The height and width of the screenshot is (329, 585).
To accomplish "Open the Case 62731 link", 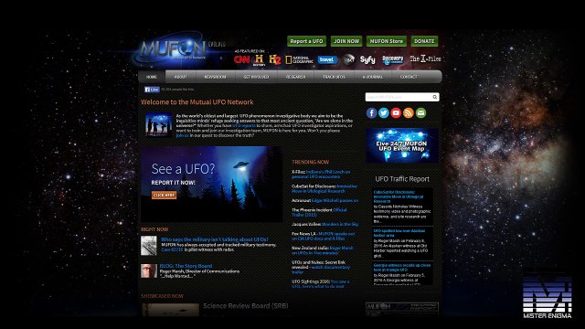I will (172, 249).
